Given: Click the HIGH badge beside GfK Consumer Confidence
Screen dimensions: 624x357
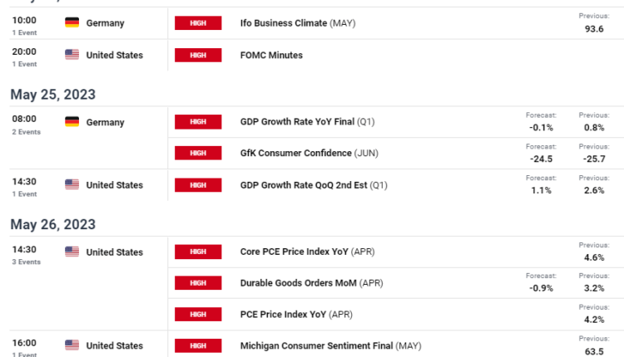Looking at the screenshot, I should (x=198, y=154).
